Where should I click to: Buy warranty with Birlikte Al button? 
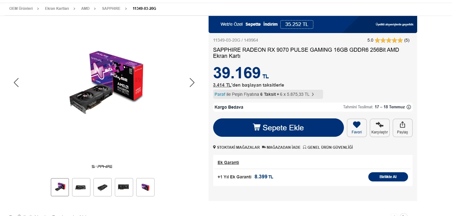[388, 177]
